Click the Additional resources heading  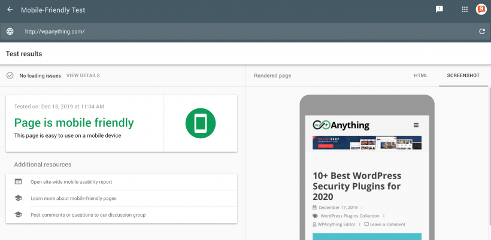43,165
